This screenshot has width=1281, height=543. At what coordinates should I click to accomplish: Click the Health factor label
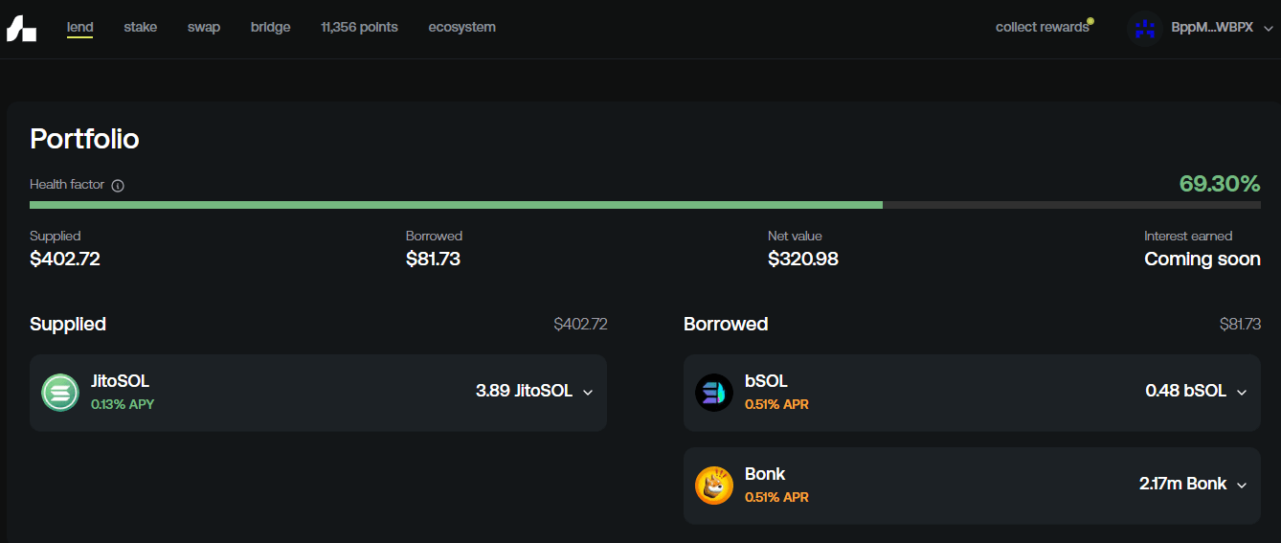coord(67,184)
